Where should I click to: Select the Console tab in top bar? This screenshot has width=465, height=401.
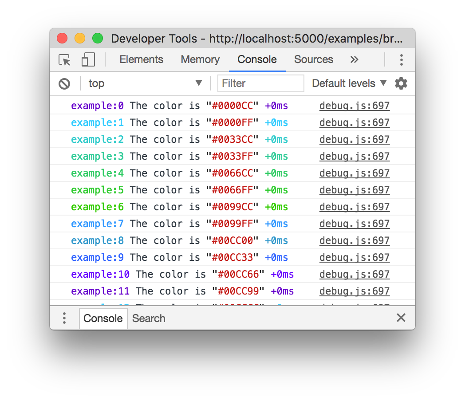(x=257, y=59)
